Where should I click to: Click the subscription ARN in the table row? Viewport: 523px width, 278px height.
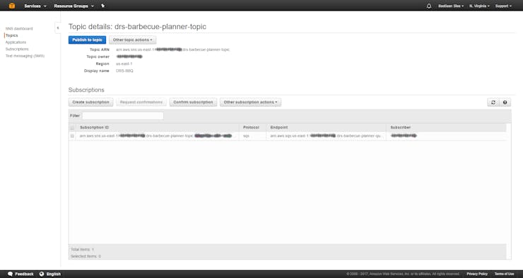[x=155, y=136]
